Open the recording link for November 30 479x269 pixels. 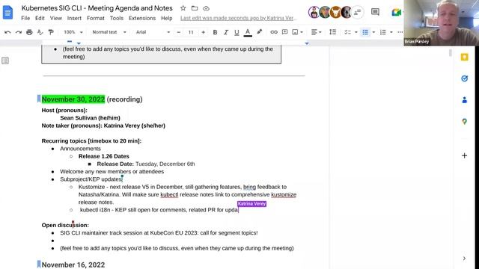coord(124,99)
